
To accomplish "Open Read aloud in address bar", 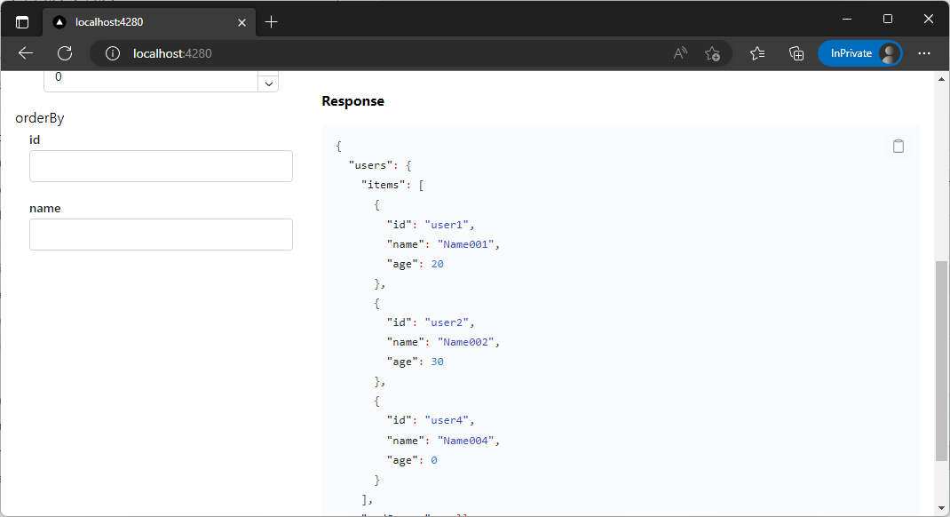I will [x=680, y=53].
